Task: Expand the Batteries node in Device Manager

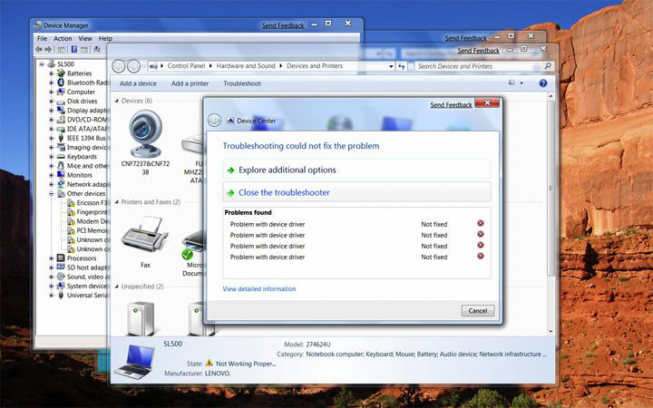Action: [x=52, y=73]
